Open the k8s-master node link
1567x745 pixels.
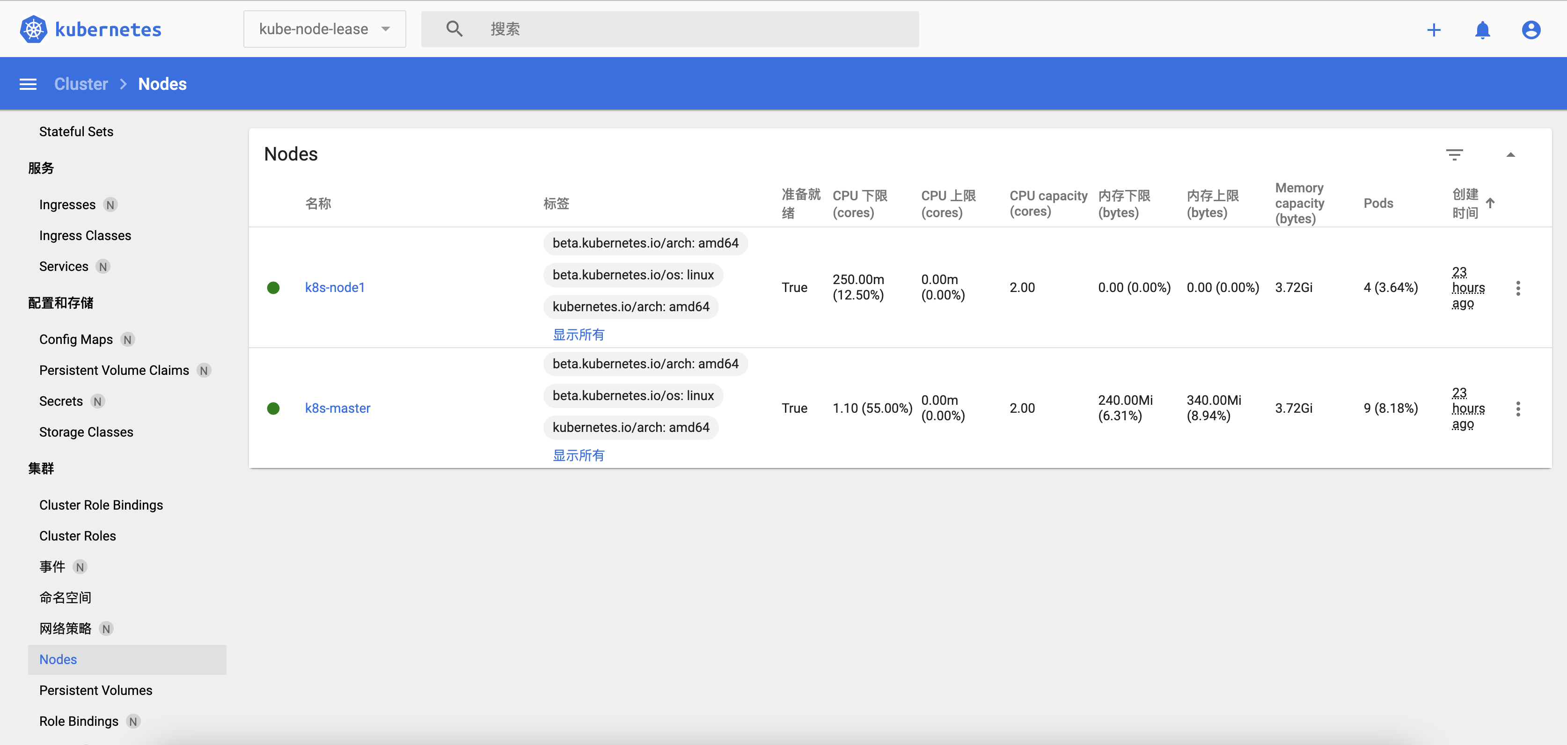[x=337, y=409]
